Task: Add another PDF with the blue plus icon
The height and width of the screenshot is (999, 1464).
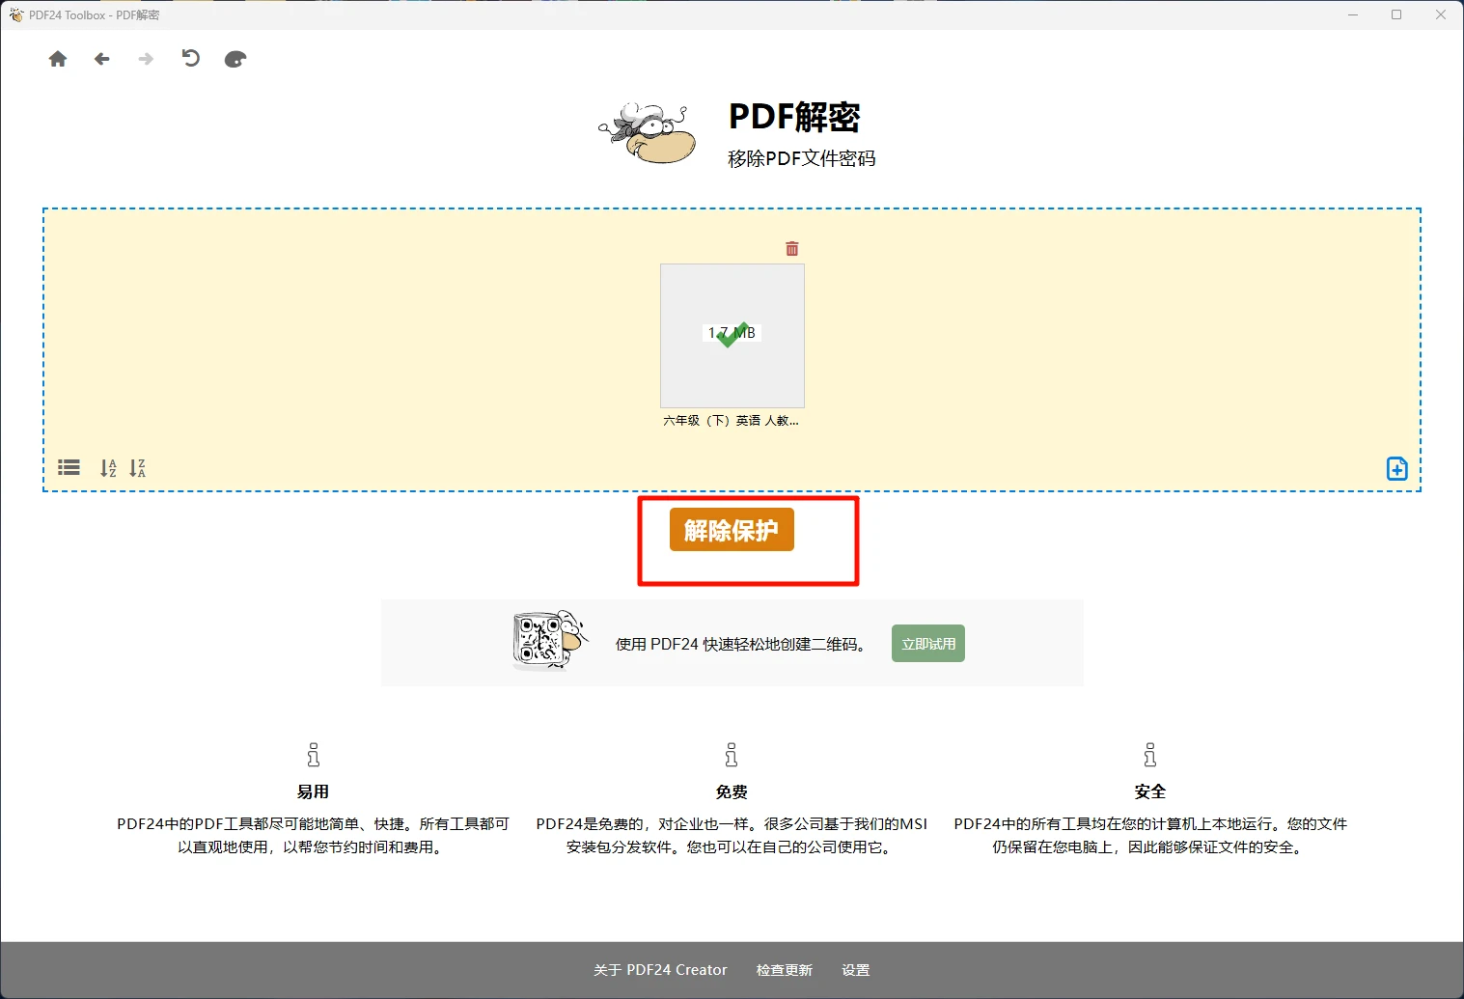Action: click(1396, 468)
